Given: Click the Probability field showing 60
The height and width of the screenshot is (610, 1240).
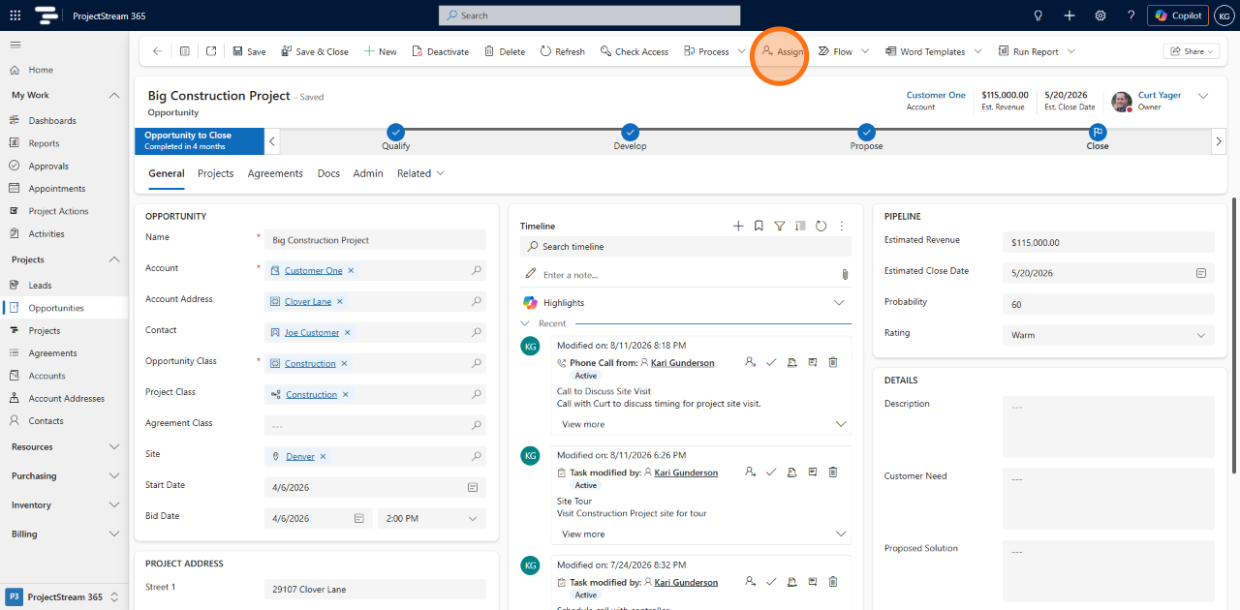Looking at the screenshot, I should pos(1108,304).
